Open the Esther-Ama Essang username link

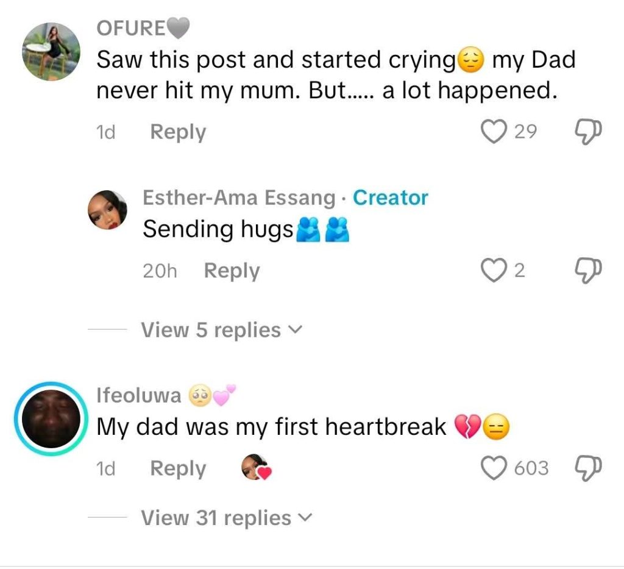(x=239, y=198)
